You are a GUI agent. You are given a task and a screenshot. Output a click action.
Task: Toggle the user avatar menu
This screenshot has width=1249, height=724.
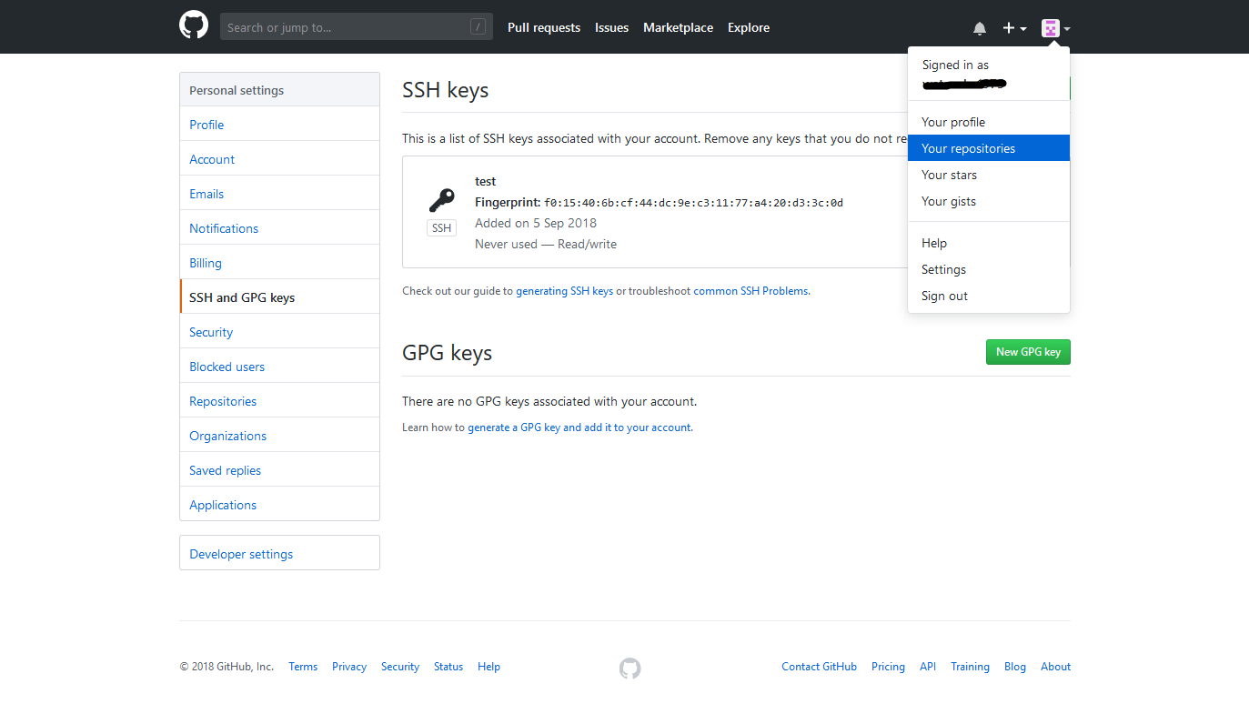[1055, 28]
